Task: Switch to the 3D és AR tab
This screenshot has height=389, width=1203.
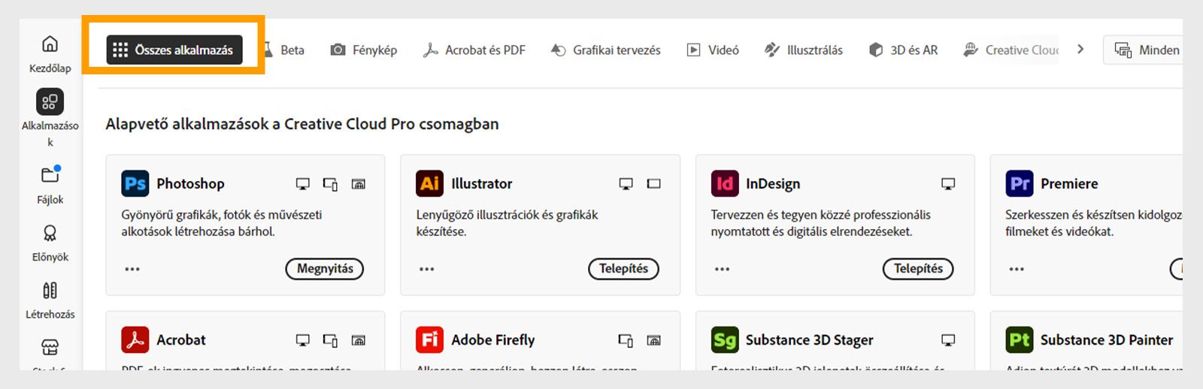Action: pos(903,50)
